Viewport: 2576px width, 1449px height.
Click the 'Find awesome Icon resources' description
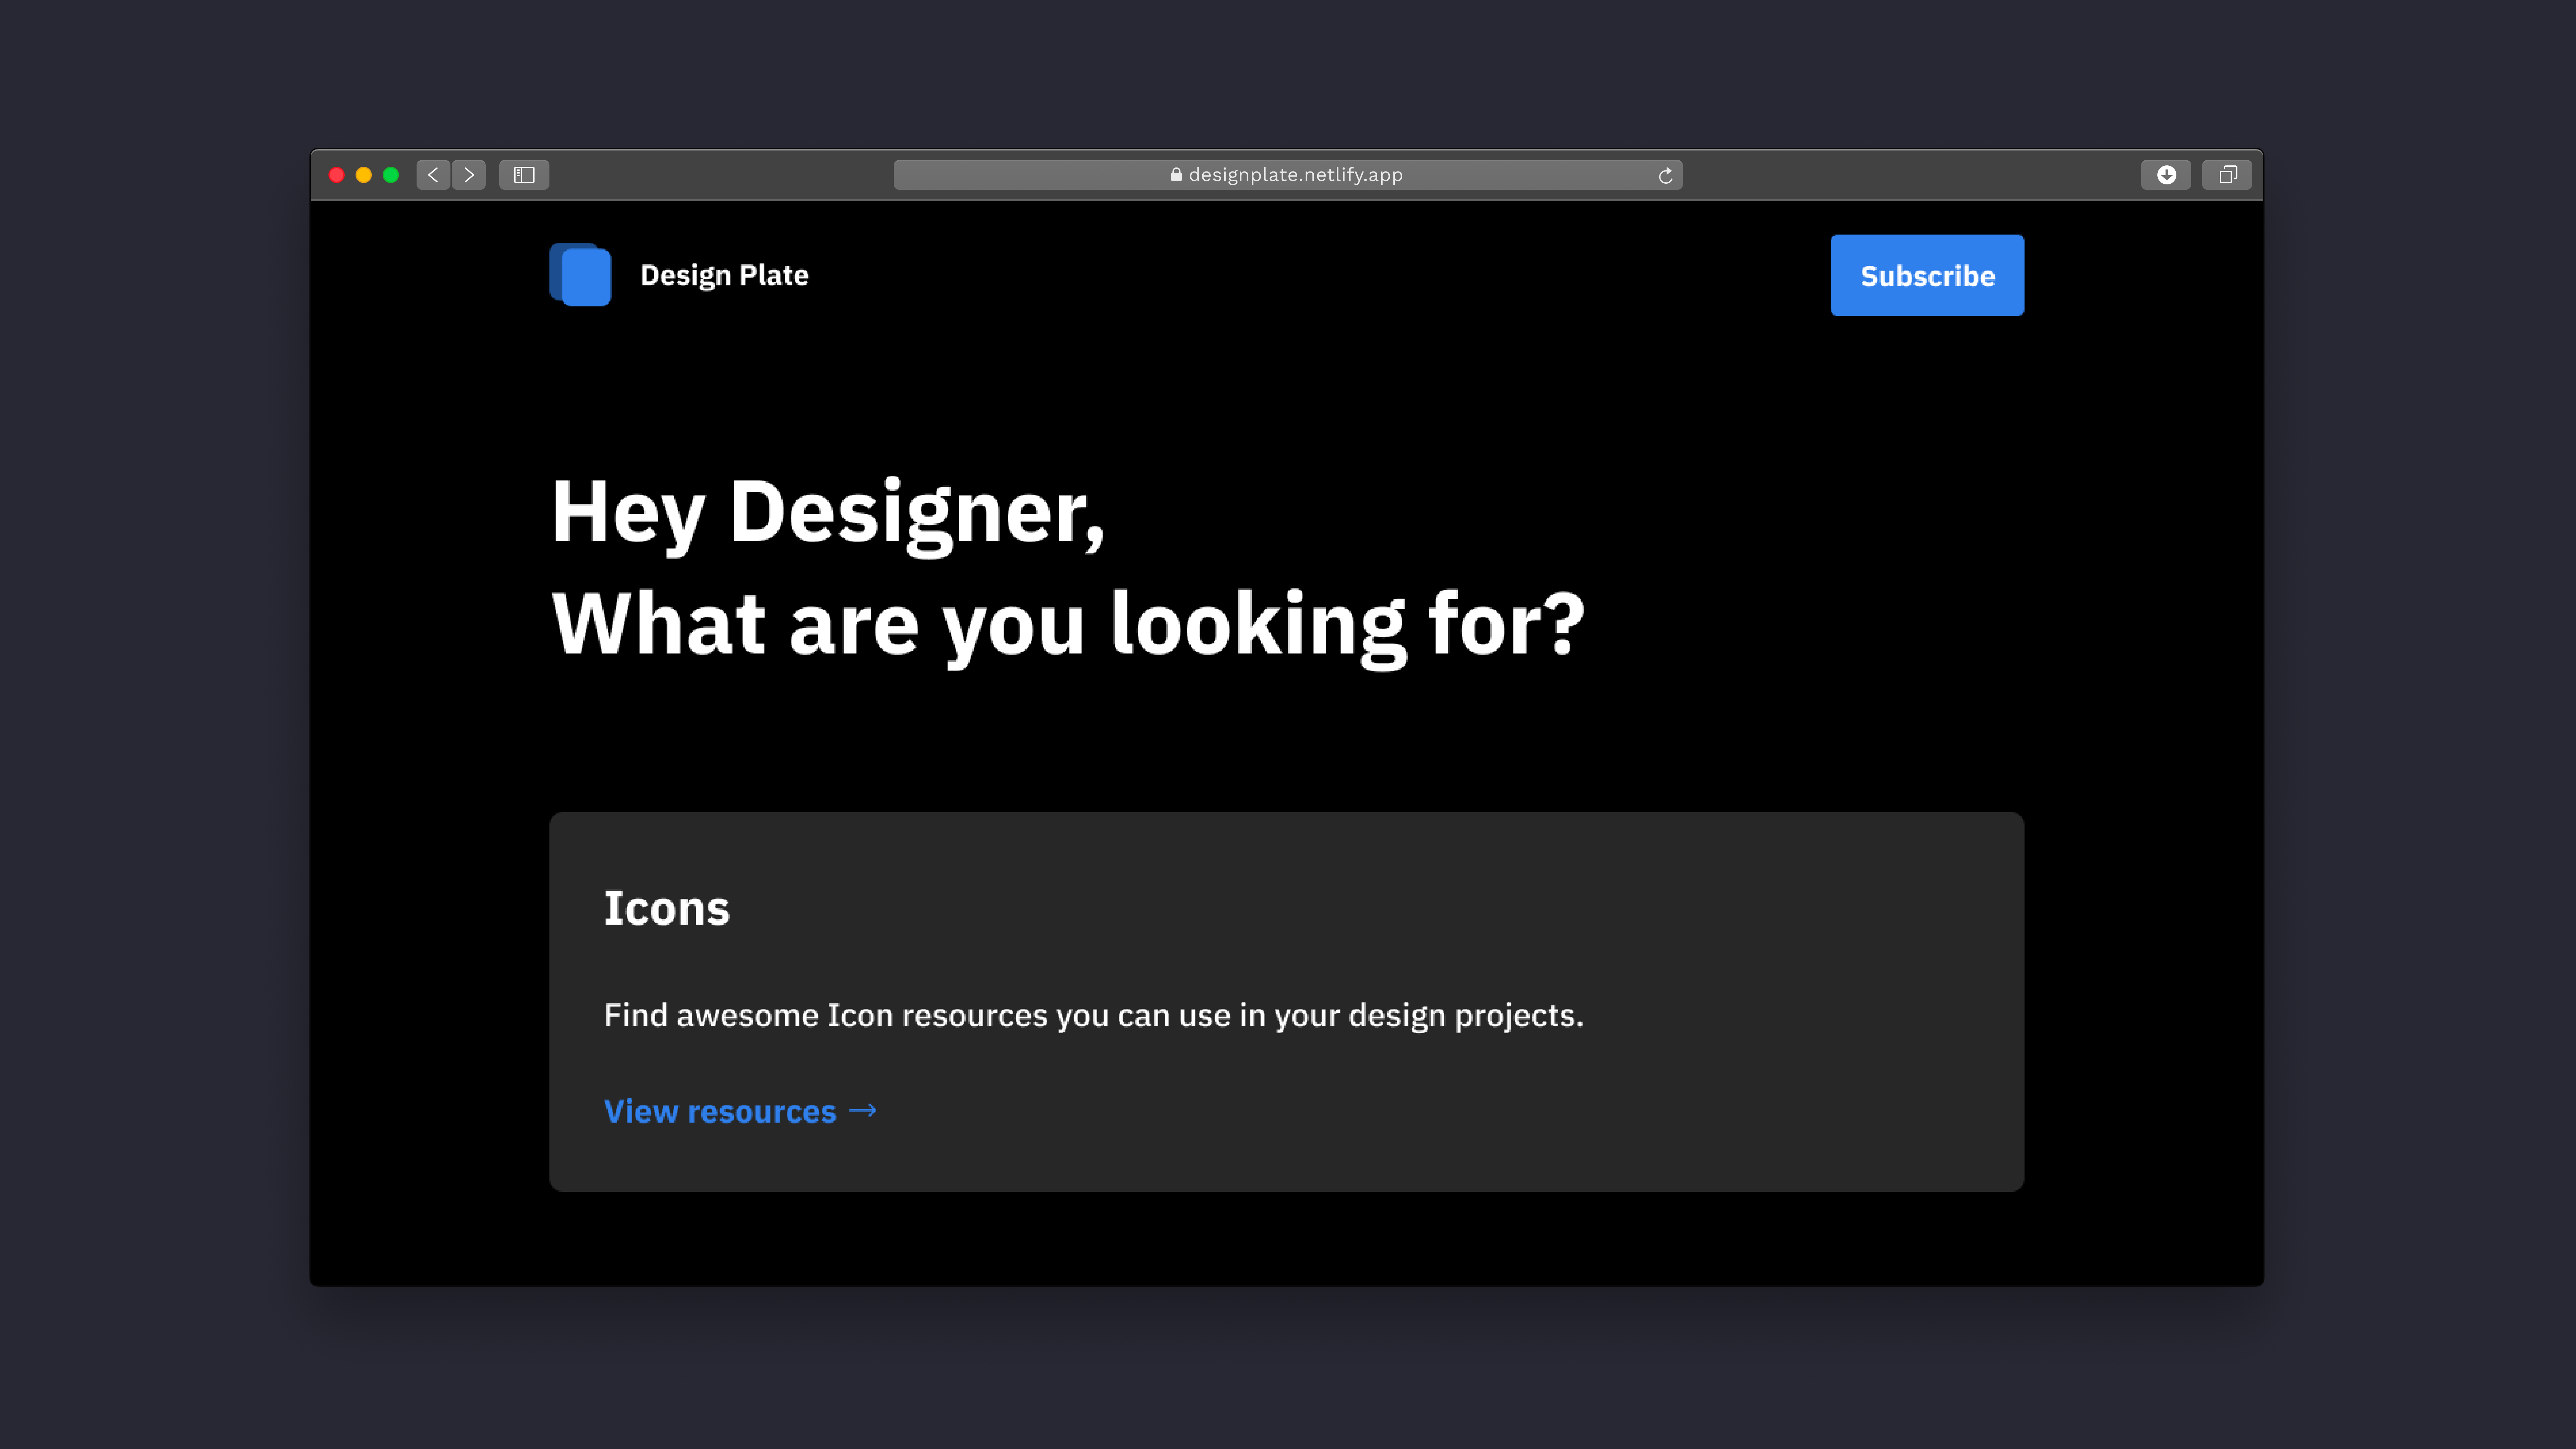tap(1094, 1016)
